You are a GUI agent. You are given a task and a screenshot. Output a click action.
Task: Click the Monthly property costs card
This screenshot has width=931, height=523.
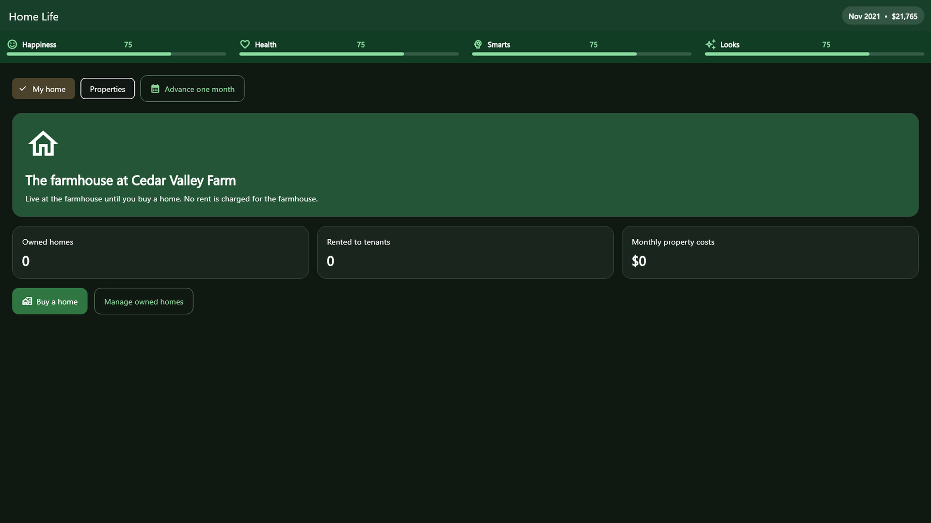tap(770, 252)
